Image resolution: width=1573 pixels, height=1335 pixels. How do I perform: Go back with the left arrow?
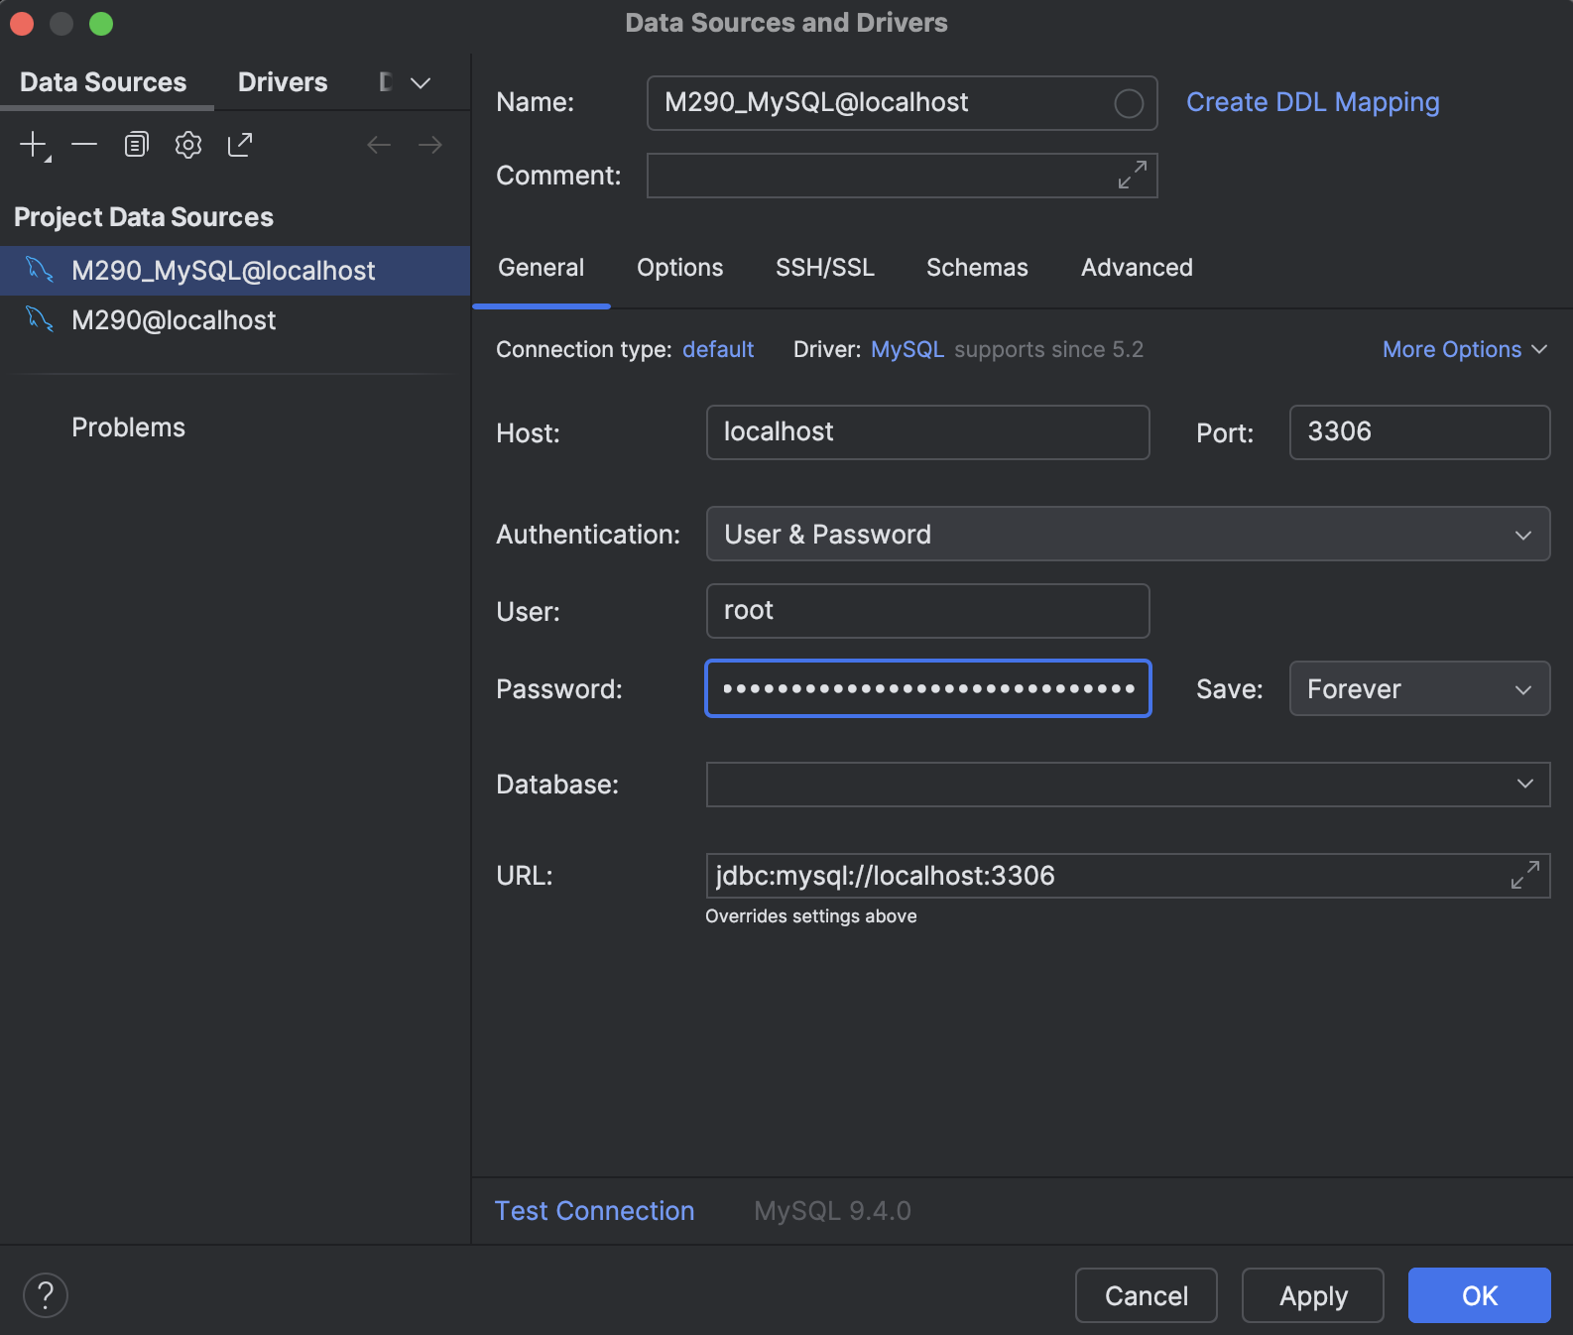click(x=379, y=145)
